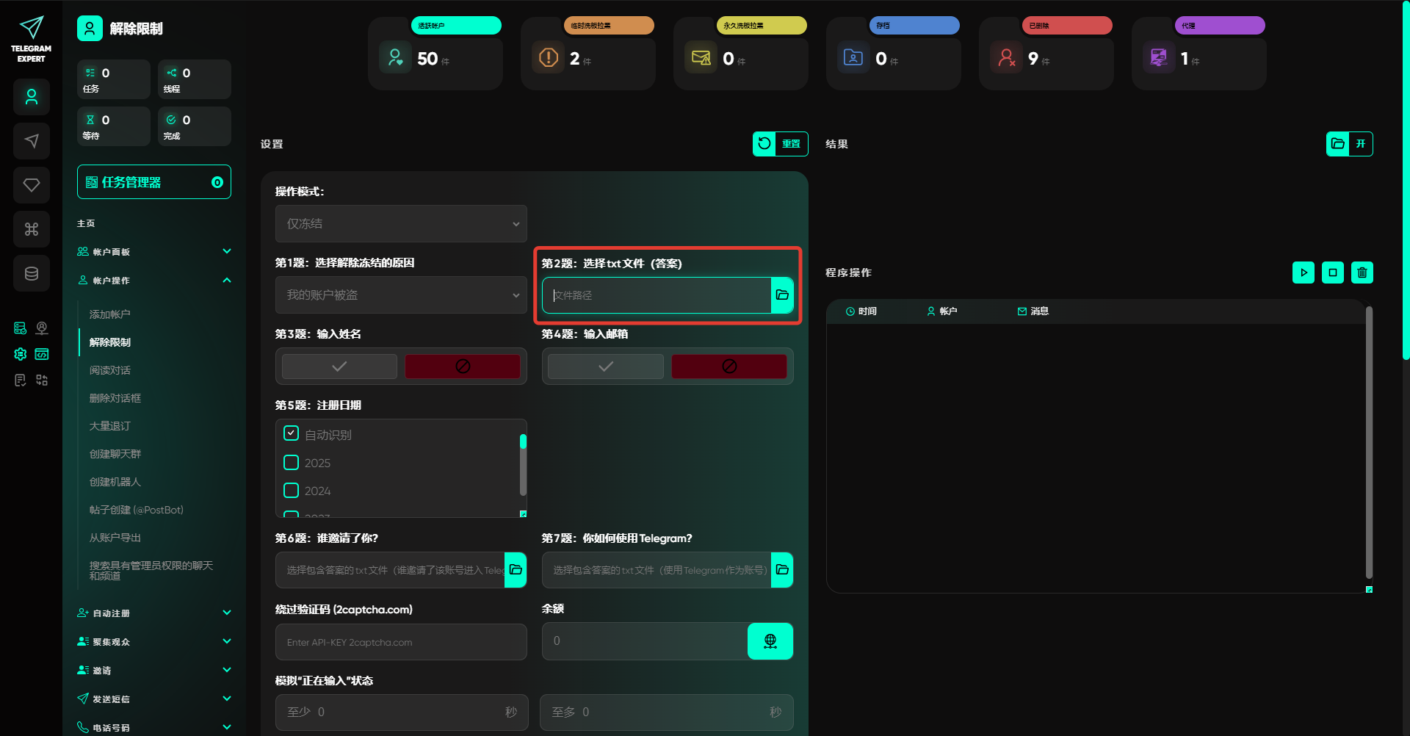1410x736 pixels.
Task: Open the 任务管理器 task manager button
Action: [154, 182]
